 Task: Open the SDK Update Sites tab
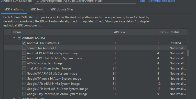tap(62, 9)
